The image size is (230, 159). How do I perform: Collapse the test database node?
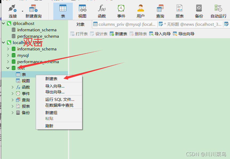(8, 68)
